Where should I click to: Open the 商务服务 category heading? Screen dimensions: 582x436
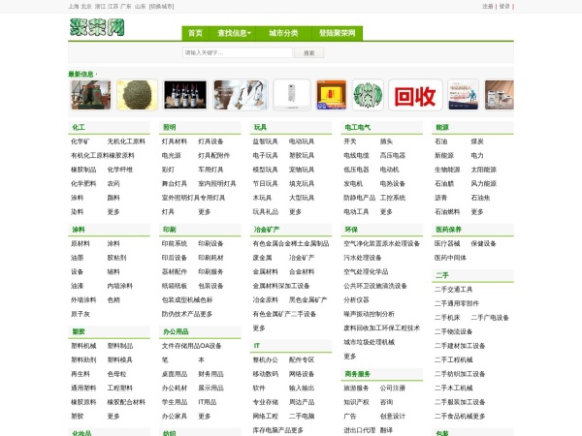(x=357, y=374)
